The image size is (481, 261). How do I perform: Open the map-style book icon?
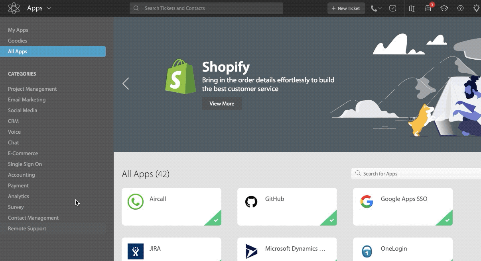(412, 8)
